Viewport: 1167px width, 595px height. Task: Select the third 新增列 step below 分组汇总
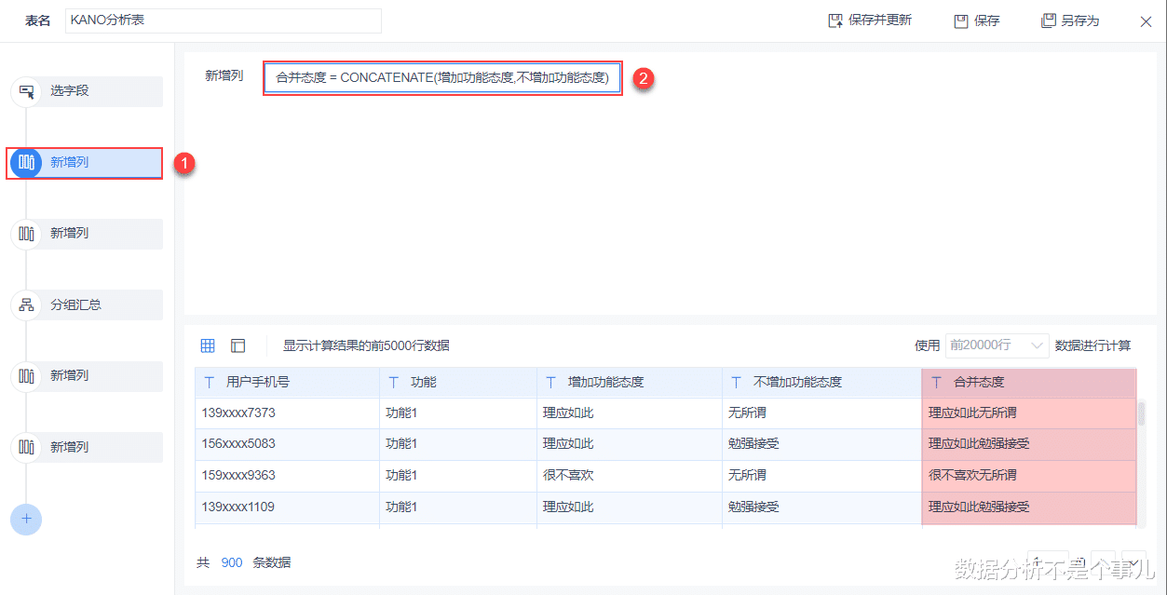pyautogui.click(x=25, y=376)
